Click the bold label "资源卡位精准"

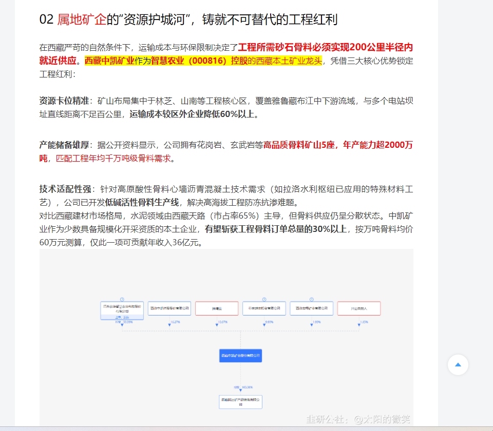[64, 101]
